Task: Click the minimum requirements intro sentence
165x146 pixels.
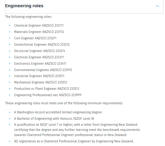Action: click(x=64, y=103)
